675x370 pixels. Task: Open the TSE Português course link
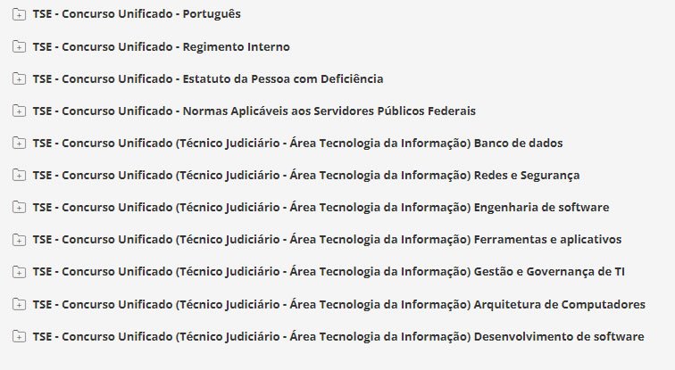click(x=136, y=14)
